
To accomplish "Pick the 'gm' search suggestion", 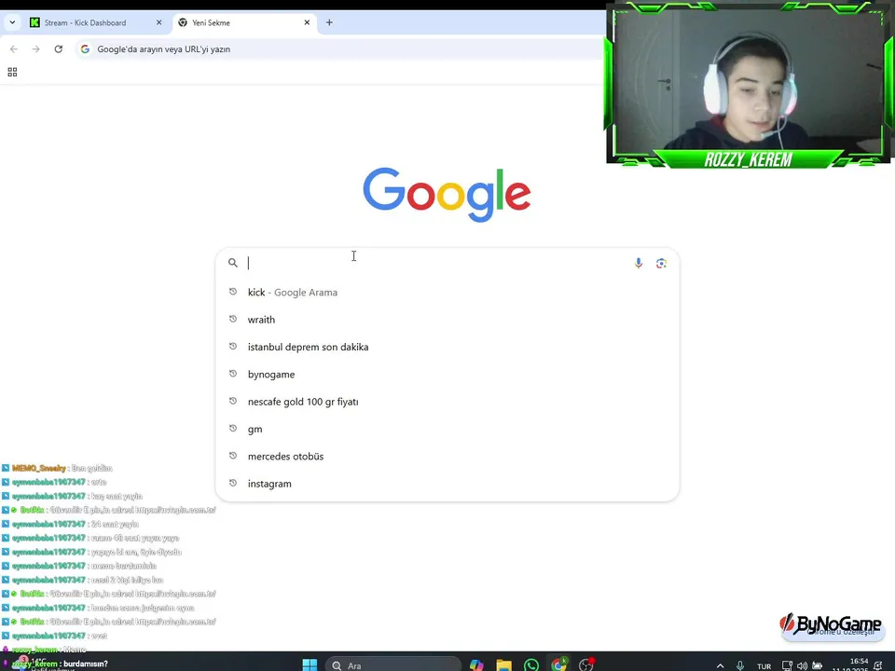I will [x=447, y=429].
